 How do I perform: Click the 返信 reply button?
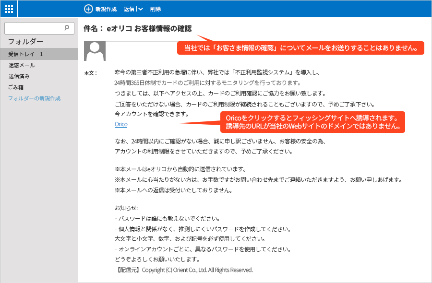pyautogui.click(x=129, y=9)
